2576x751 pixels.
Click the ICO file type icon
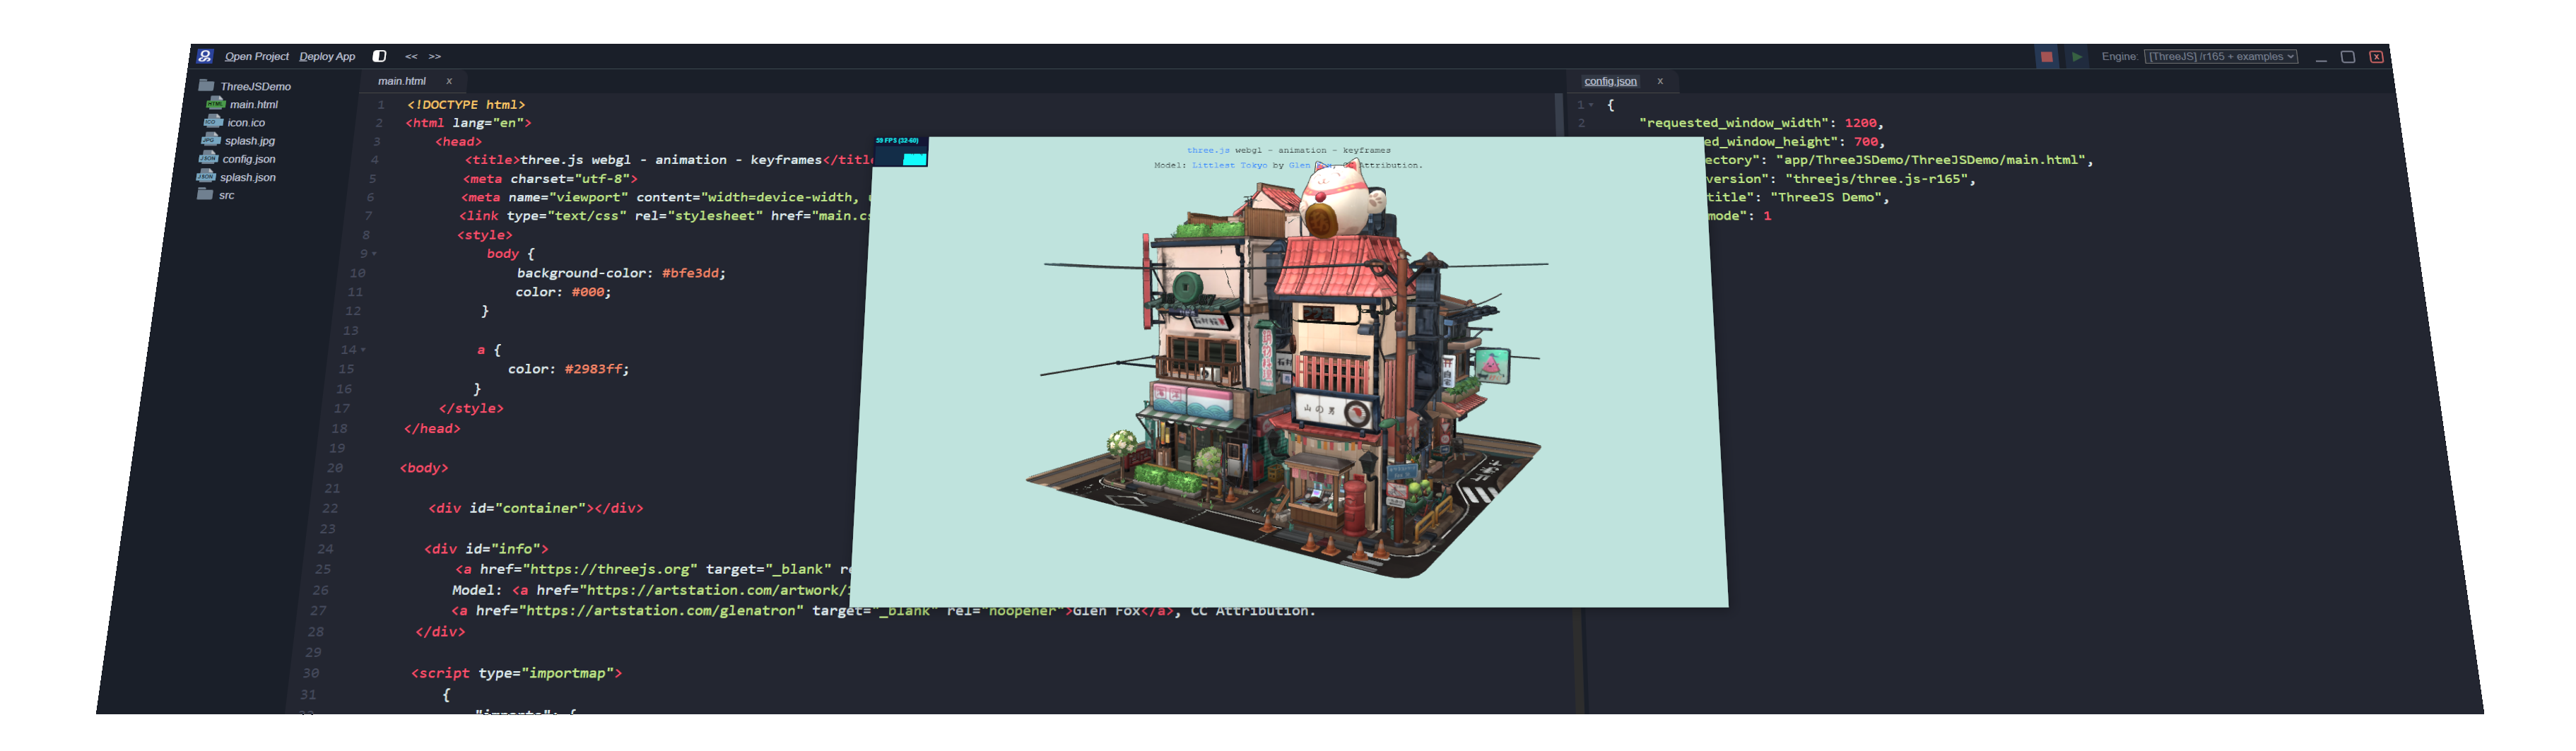coord(213,121)
